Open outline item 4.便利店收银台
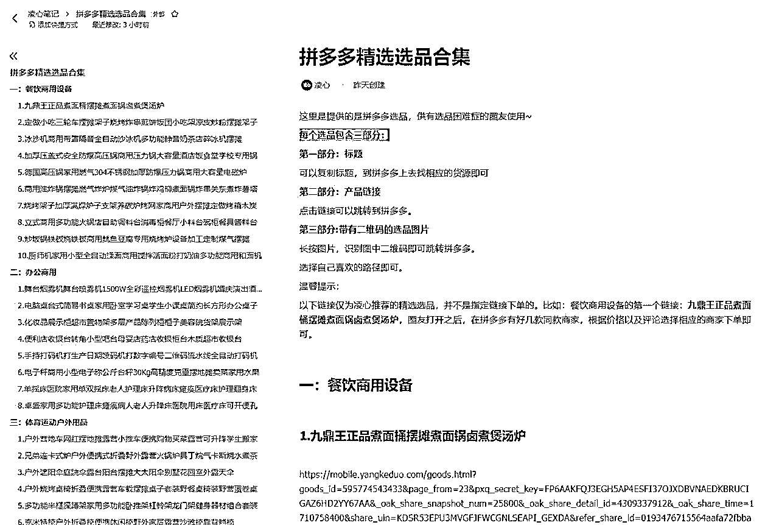This screenshot has width=779, height=525. pyautogui.click(x=130, y=339)
